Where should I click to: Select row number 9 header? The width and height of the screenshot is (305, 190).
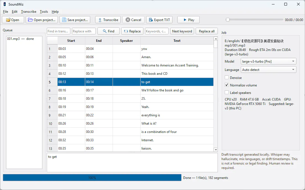tap(52, 115)
